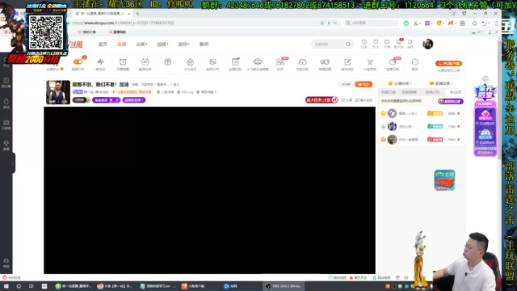Collapse the purple hall side banner
This screenshot has height=291, width=517.
[x=485, y=78]
